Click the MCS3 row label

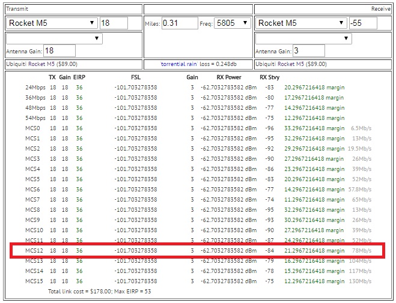32,159
